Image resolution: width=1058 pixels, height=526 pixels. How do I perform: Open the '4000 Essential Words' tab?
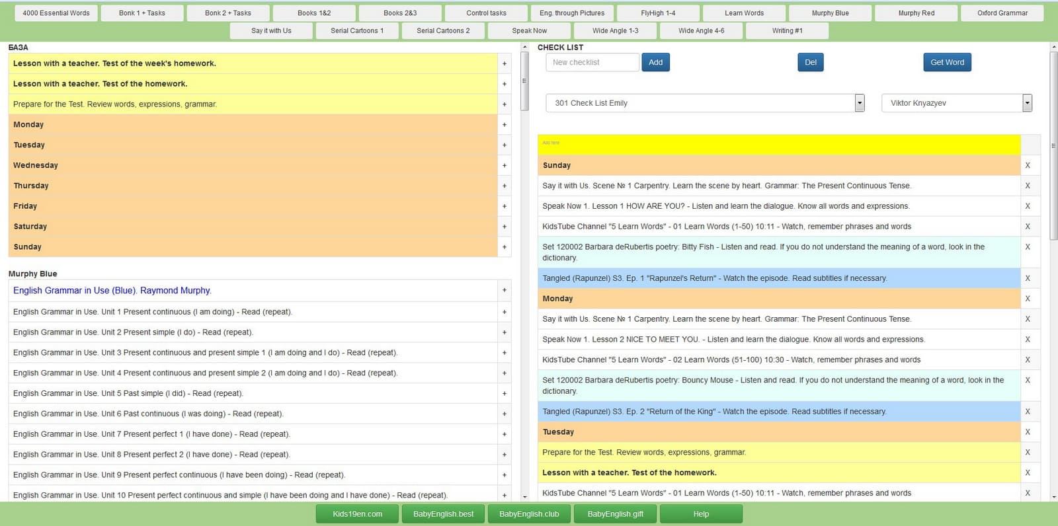pos(56,13)
